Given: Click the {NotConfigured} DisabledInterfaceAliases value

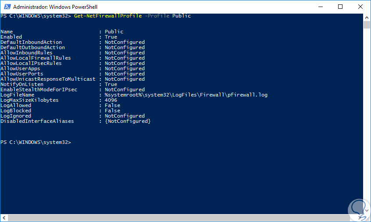Looking at the screenshot, I should pyautogui.click(x=128, y=121).
